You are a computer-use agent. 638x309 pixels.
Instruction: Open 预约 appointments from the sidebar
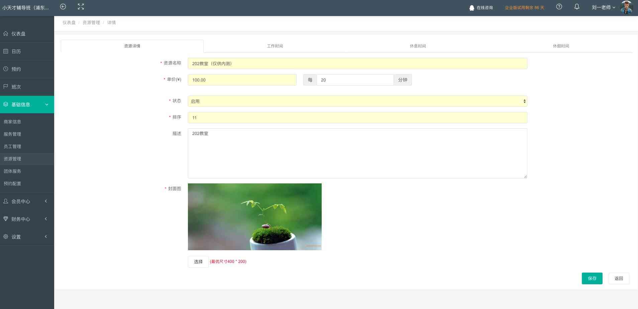(16, 69)
